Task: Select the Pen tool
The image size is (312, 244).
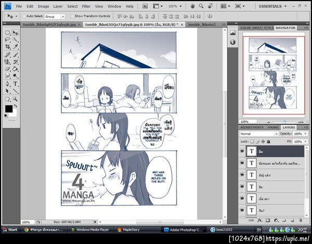Action: (7, 84)
